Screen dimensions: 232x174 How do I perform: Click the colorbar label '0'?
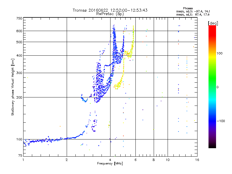coord(217,87)
